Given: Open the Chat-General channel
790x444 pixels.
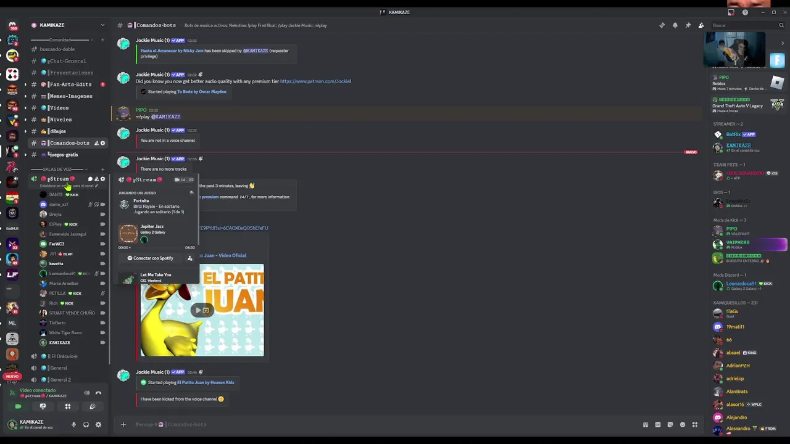Looking at the screenshot, I should pos(68,61).
